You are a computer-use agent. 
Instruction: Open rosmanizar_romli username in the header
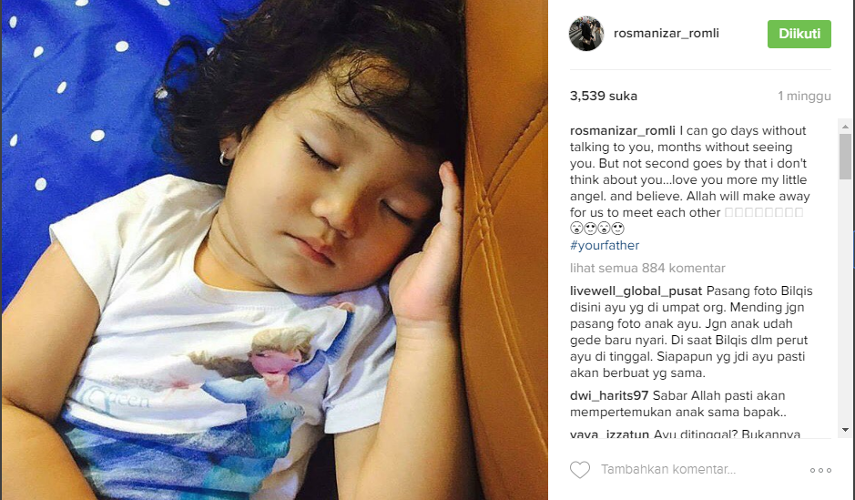click(667, 34)
